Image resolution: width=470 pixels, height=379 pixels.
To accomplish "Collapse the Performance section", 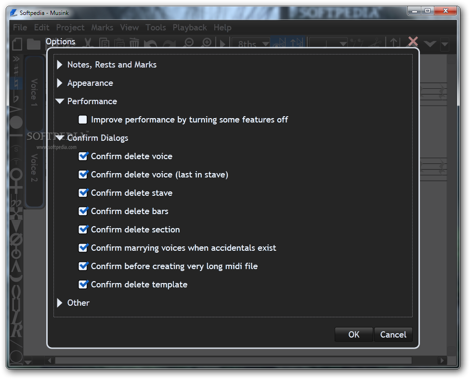I will [x=60, y=101].
